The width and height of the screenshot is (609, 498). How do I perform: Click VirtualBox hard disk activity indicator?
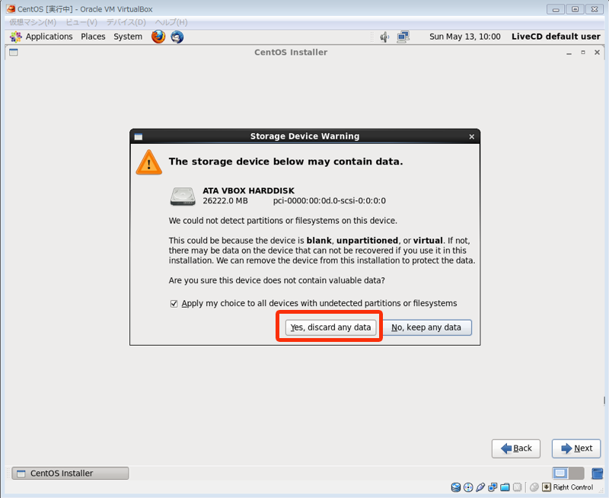tap(455, 487)
